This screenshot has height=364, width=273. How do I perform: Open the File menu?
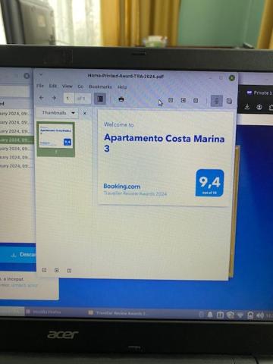click(40, 86)
